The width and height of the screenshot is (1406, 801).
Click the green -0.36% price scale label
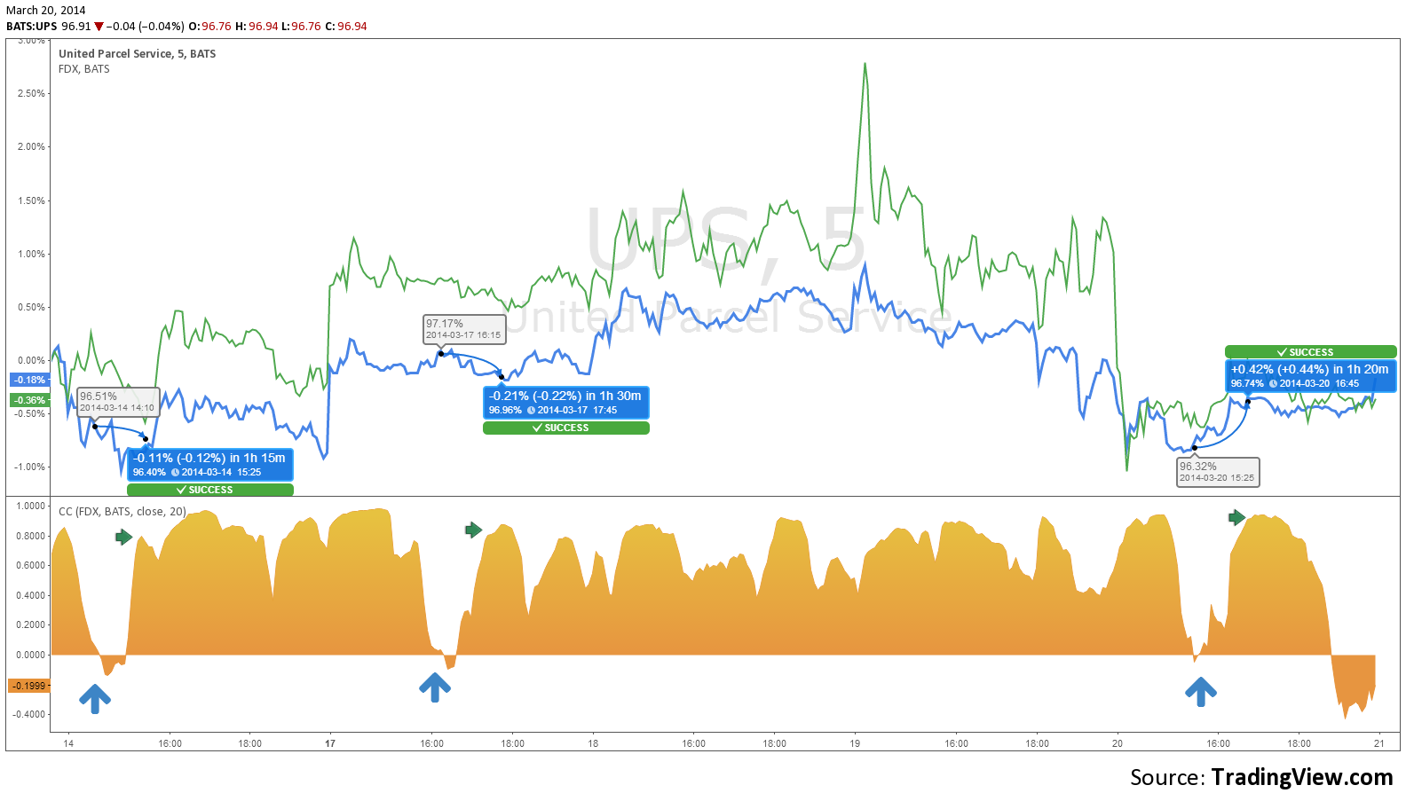coord(29,400)
